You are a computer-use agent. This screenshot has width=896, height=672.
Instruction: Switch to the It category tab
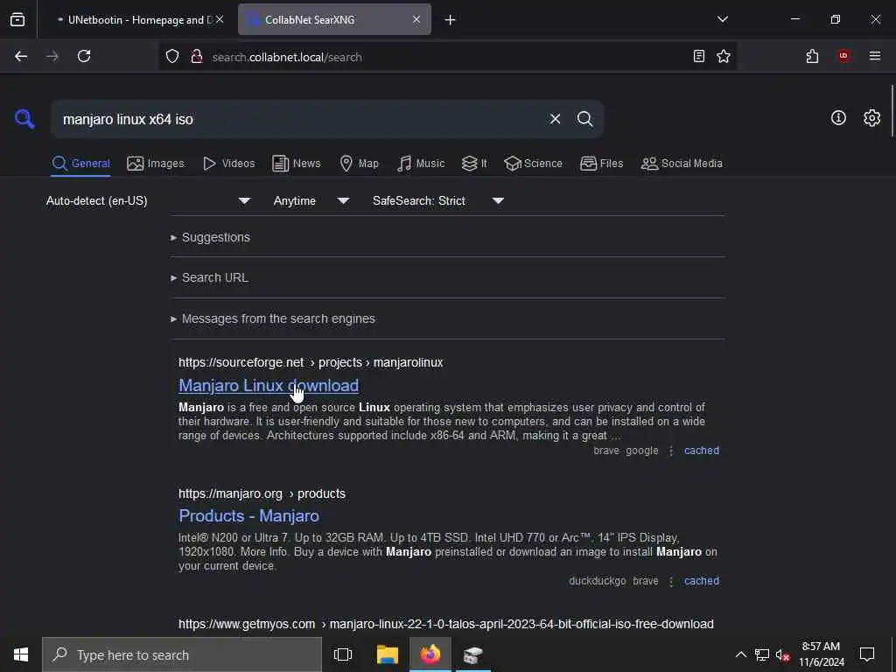pyautogui.click(x=474, y=164)
